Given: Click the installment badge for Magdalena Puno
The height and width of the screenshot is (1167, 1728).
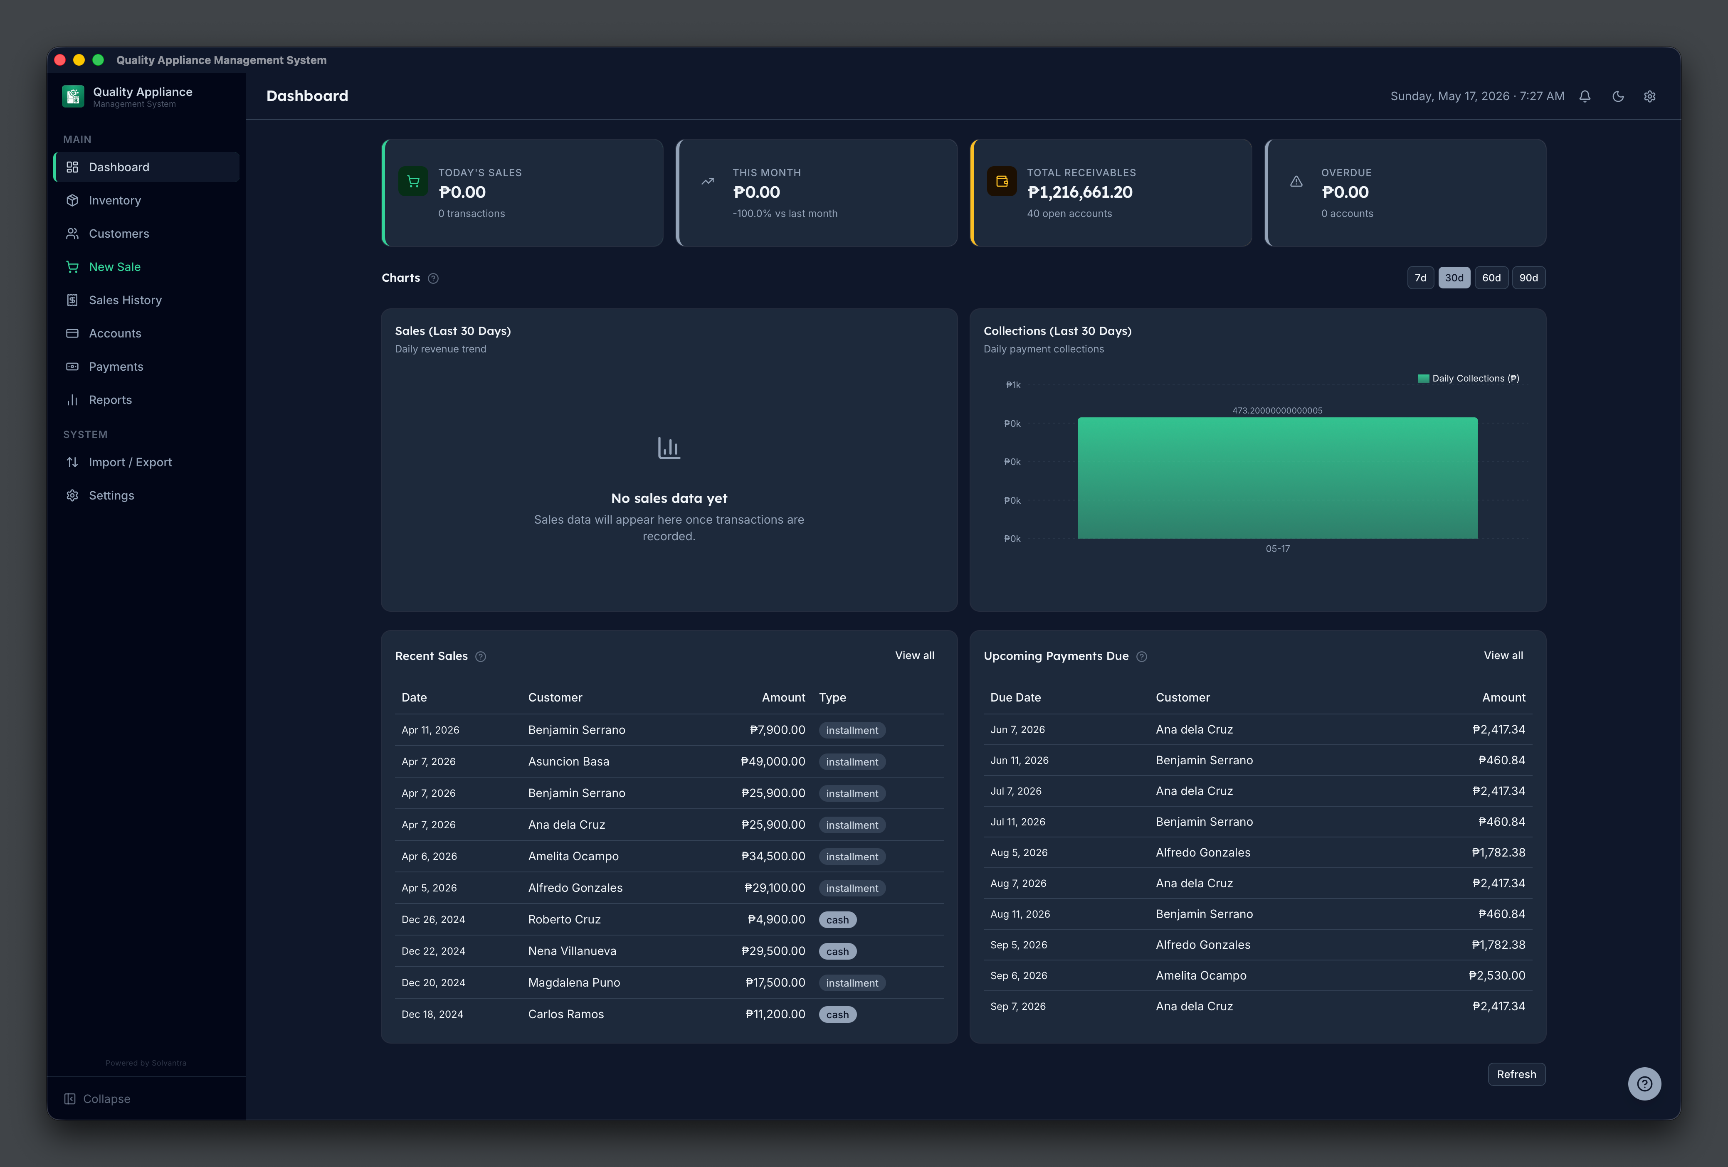Looking at the screenshot, I should point(852,983).
